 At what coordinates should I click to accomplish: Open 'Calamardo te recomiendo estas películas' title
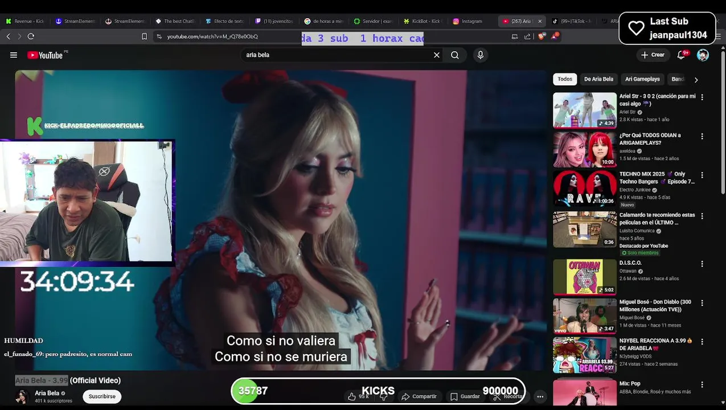tap(657, 219)
